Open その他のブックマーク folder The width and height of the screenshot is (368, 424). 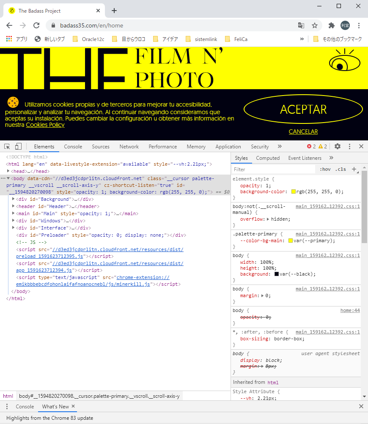[x=338, y=39]
